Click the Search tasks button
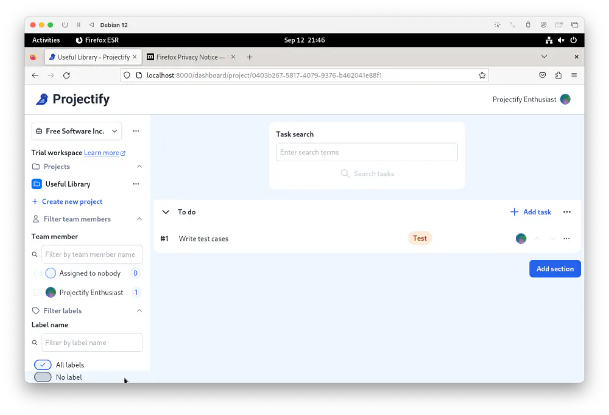Viewport: 609px width, 415px height. tap(367, 173)
